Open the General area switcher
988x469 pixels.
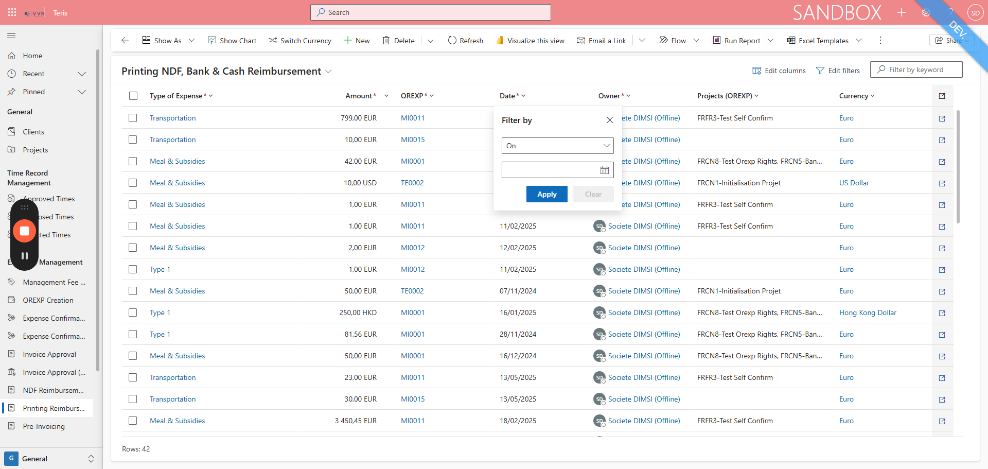point(50,459)
